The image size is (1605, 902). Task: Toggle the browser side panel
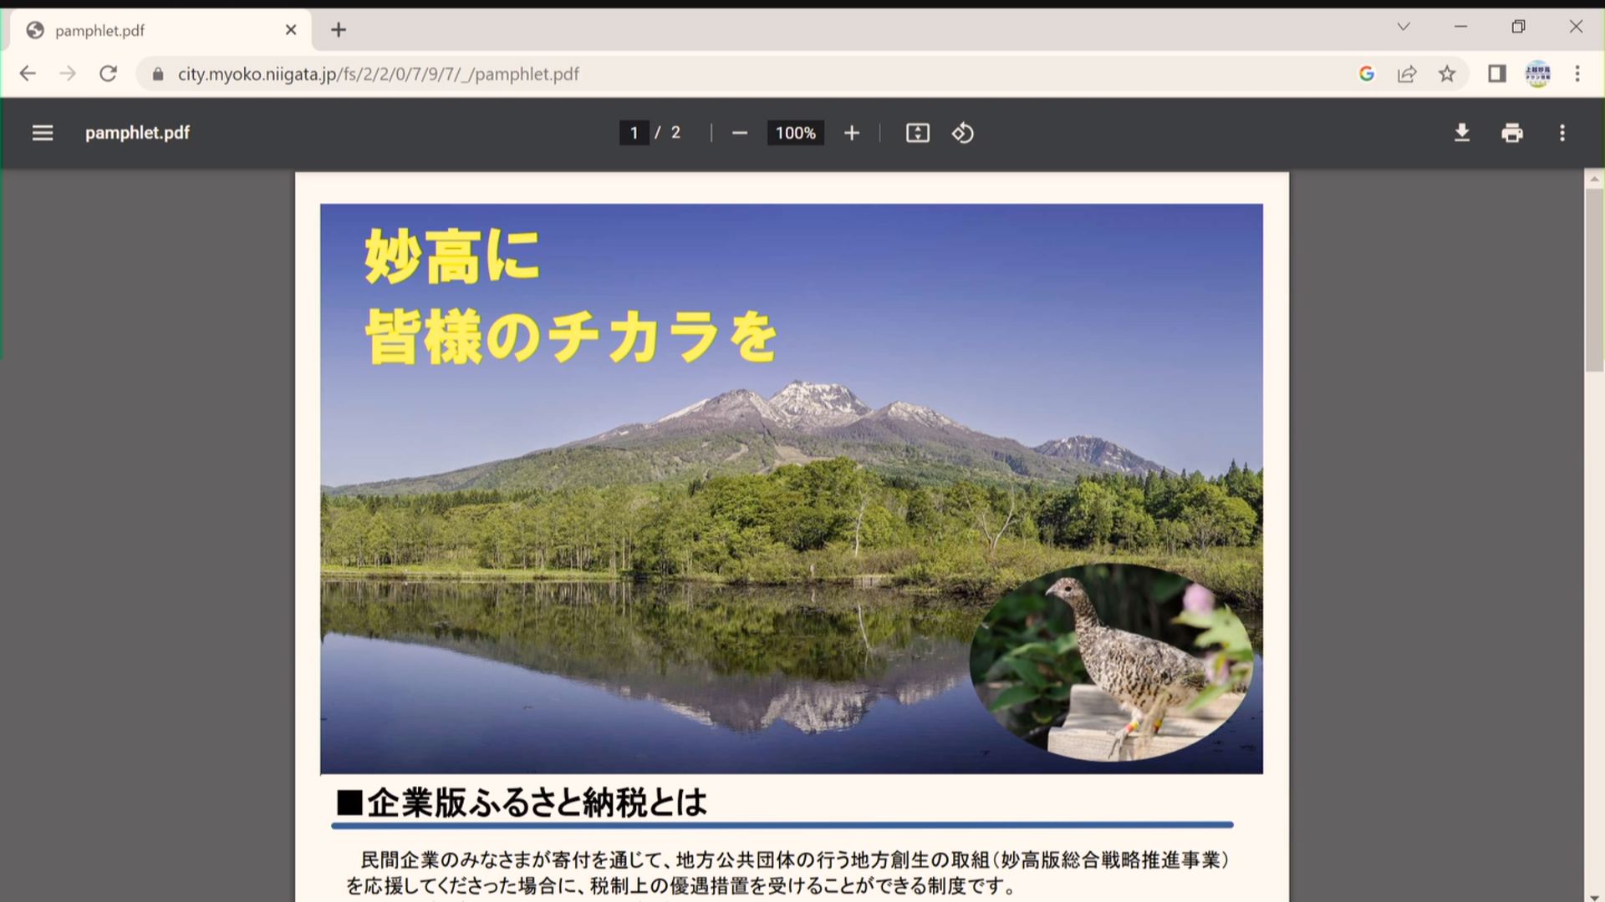[1496, 73]
